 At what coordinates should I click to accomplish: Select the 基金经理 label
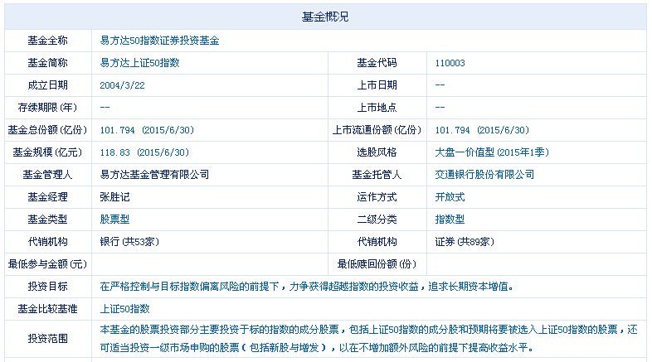(x=47, y=197)
